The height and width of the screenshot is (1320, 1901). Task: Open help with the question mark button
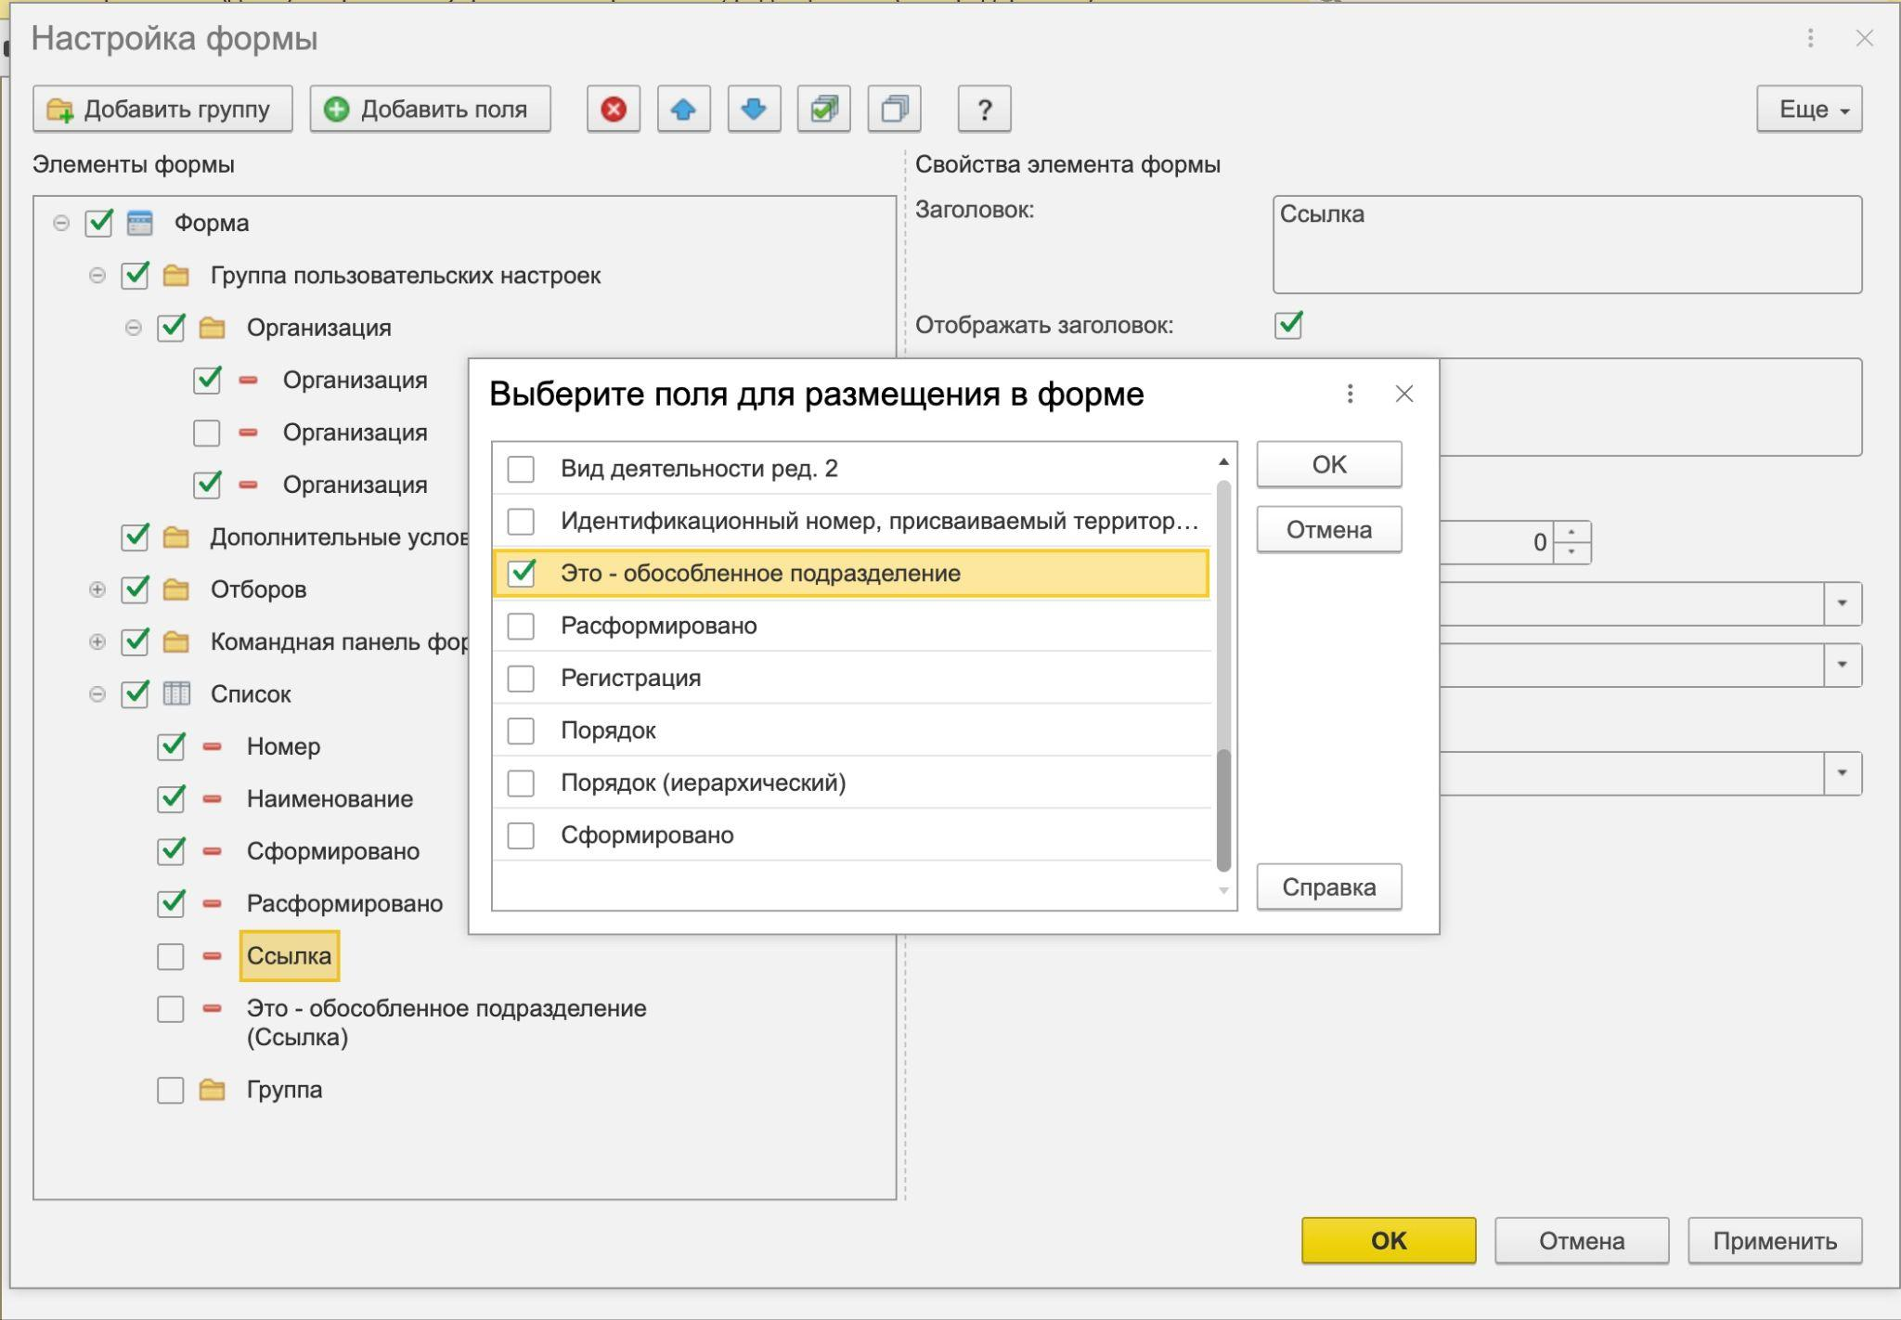click(x=984, y=110)
